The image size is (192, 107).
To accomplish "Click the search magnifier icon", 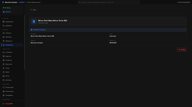I will [x=80, y=2].
